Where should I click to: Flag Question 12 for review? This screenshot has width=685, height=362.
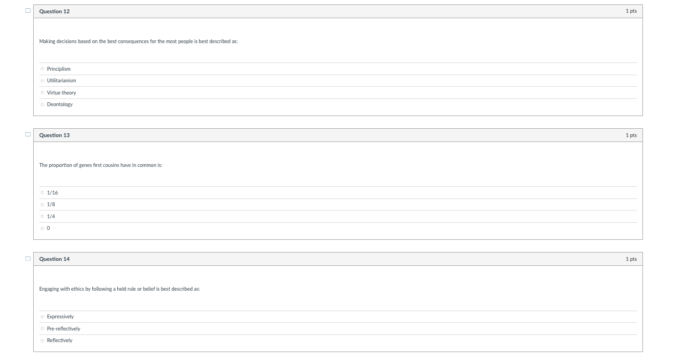(28, 11)
